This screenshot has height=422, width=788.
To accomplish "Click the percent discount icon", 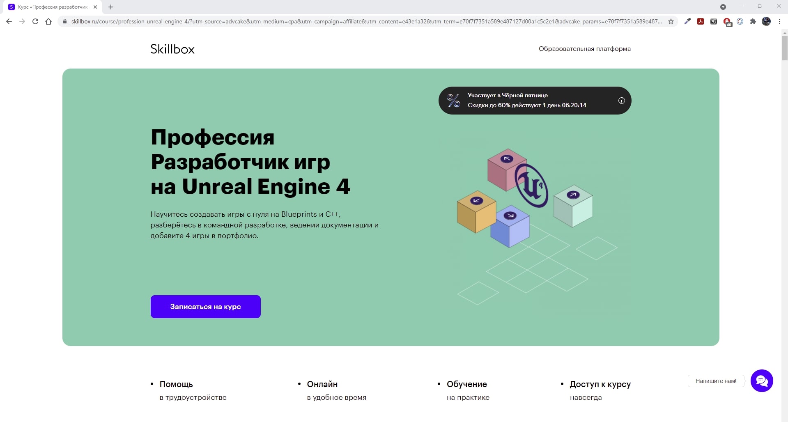I will (x=453, y=101).
